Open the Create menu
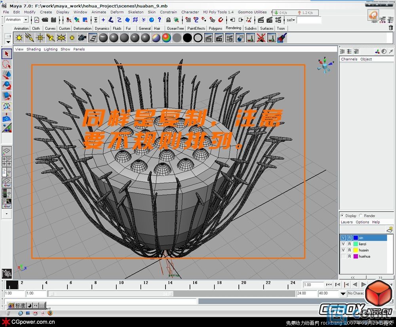Viewport: 396px width, 327px height. pos(46,12)
